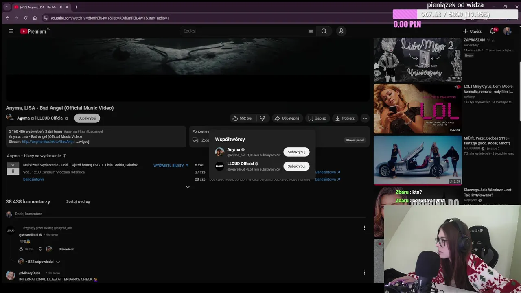Open the Utwórz create button
The height and width of the screenshot is (293, 521).
(x=472, y=31)
